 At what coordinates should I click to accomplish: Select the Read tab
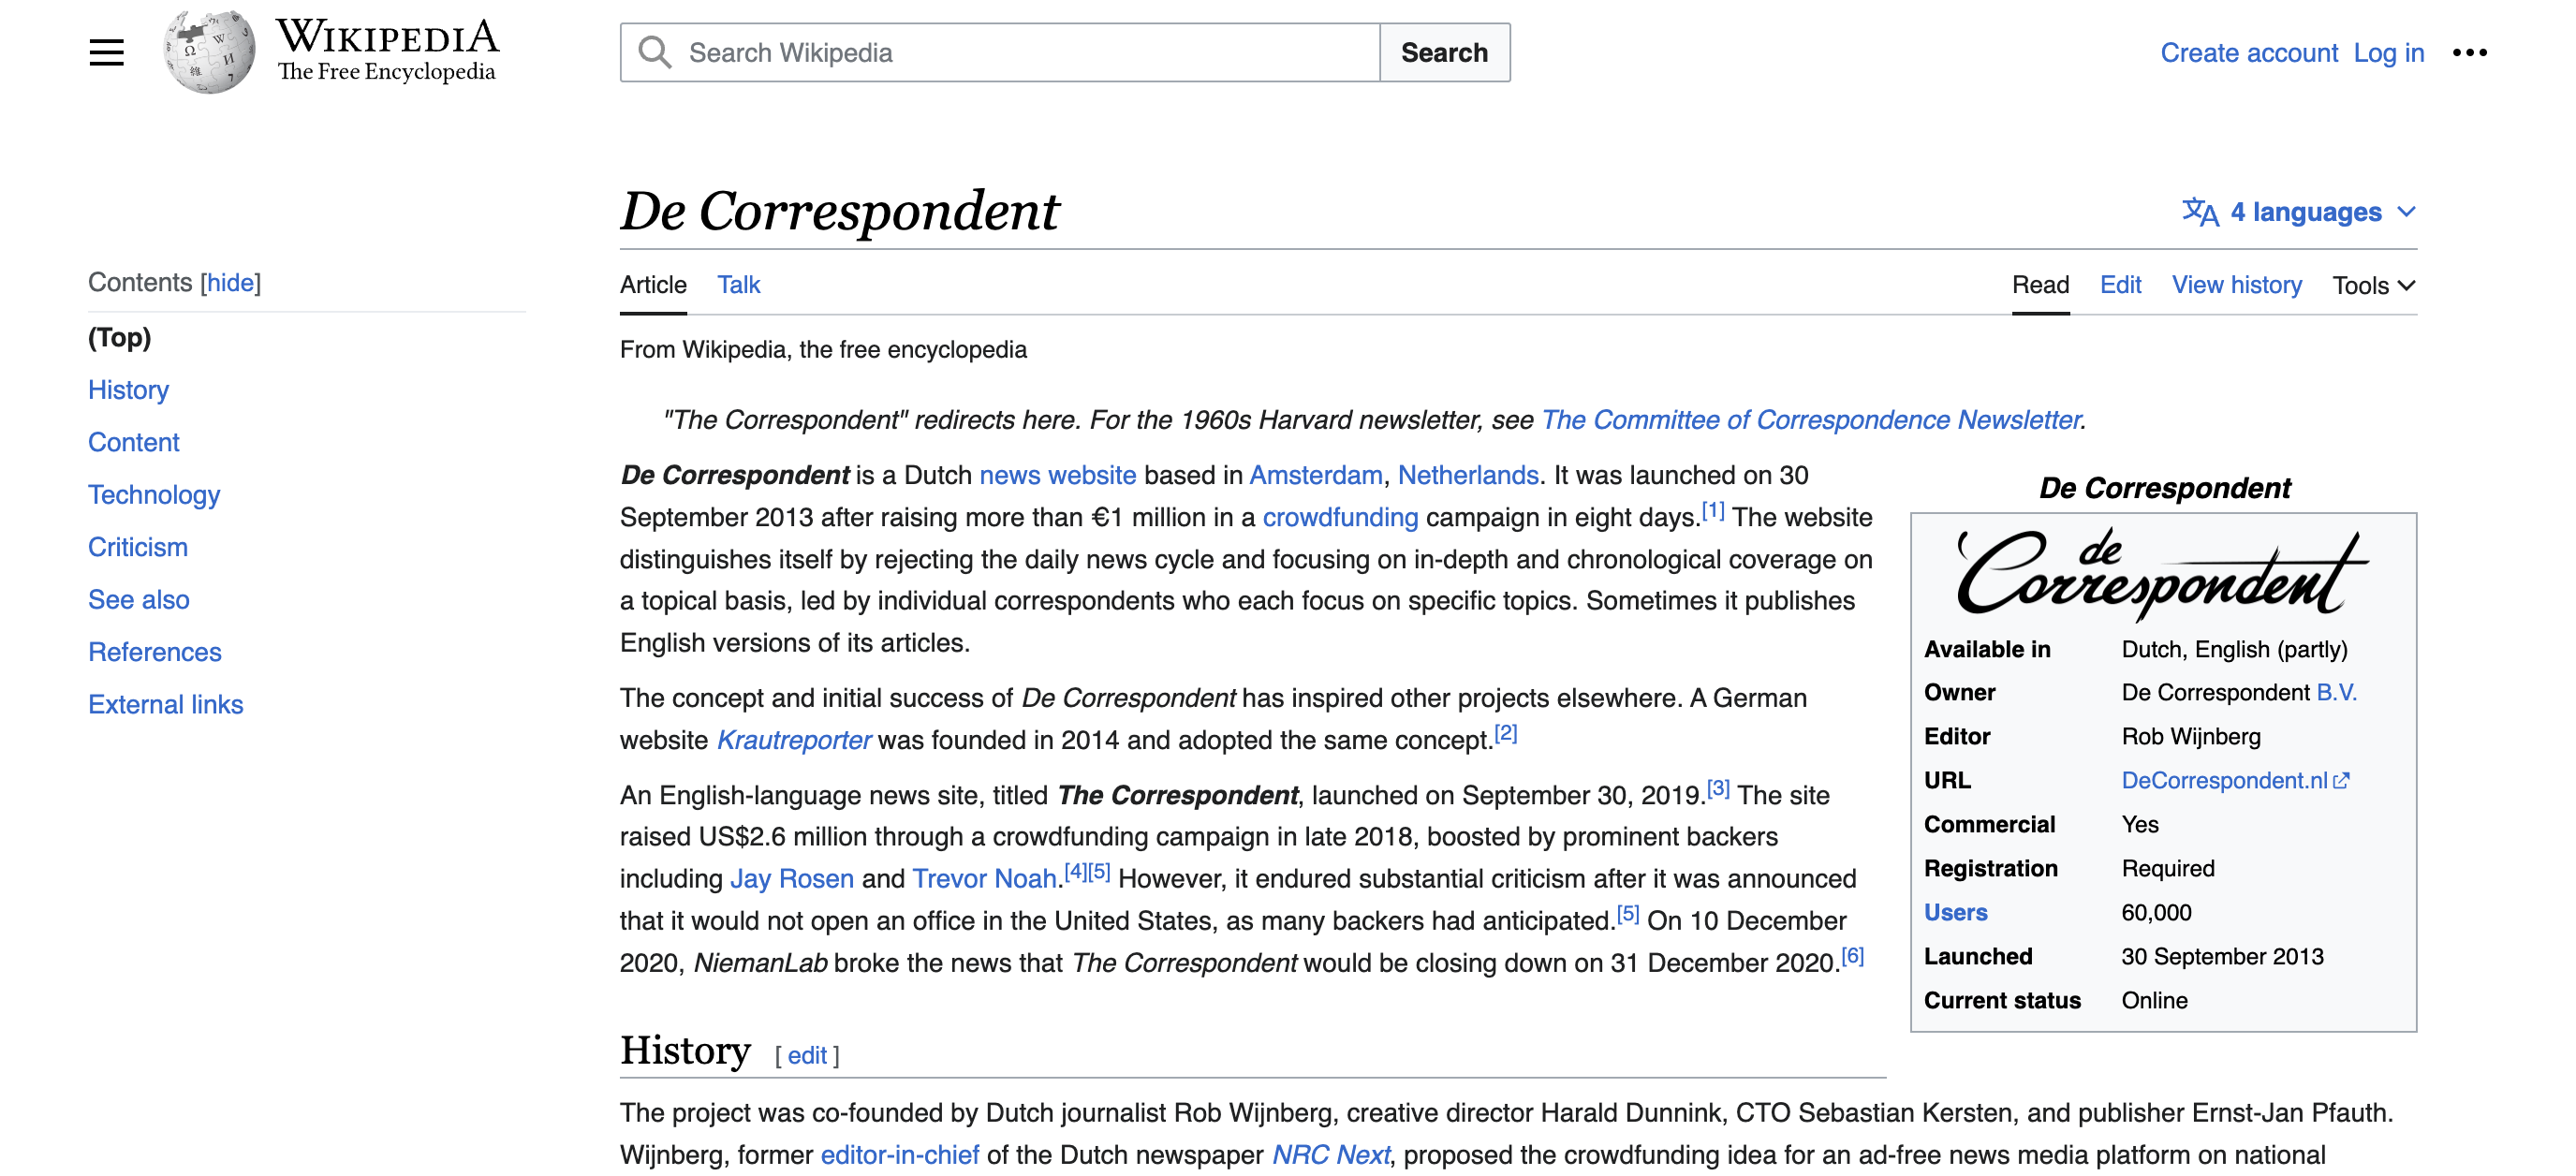pyautogui.click(x=2040, y=285)
